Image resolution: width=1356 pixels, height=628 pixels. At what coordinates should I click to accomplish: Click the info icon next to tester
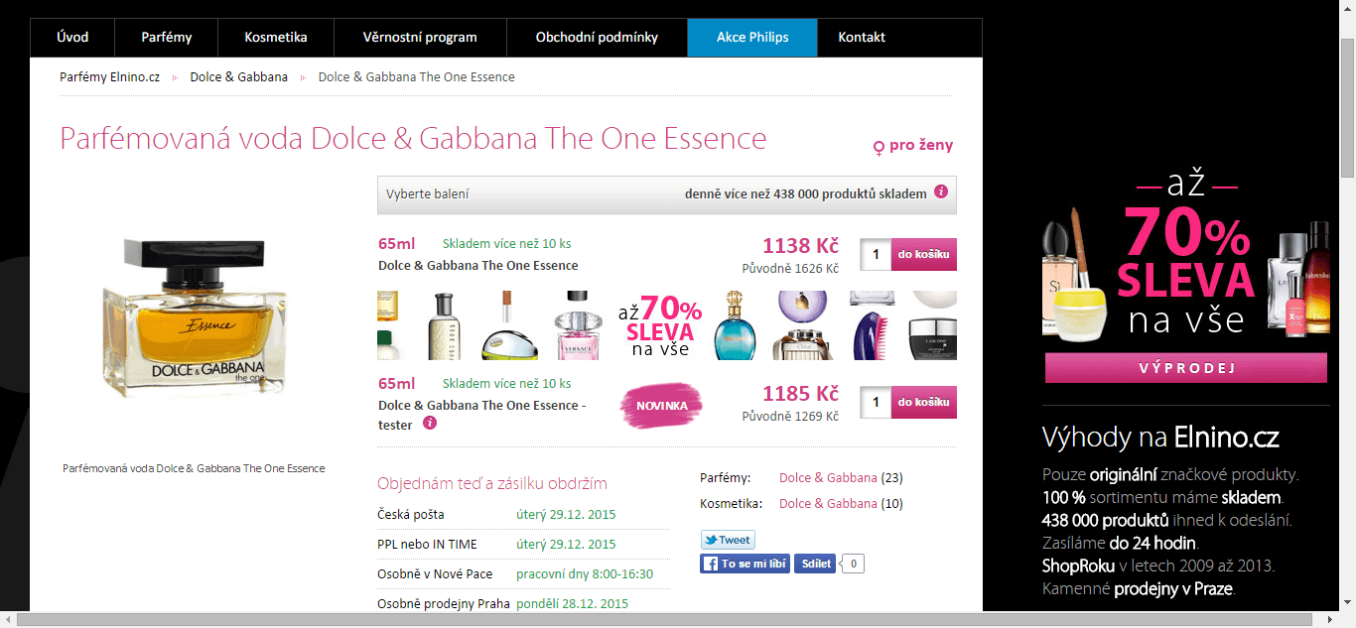click(430, 423)
